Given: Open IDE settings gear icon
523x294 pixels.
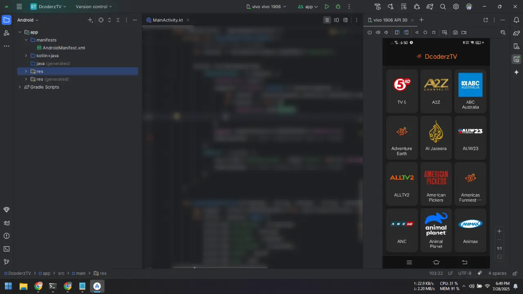Looking at the screenshot, I should pos(456,7).
